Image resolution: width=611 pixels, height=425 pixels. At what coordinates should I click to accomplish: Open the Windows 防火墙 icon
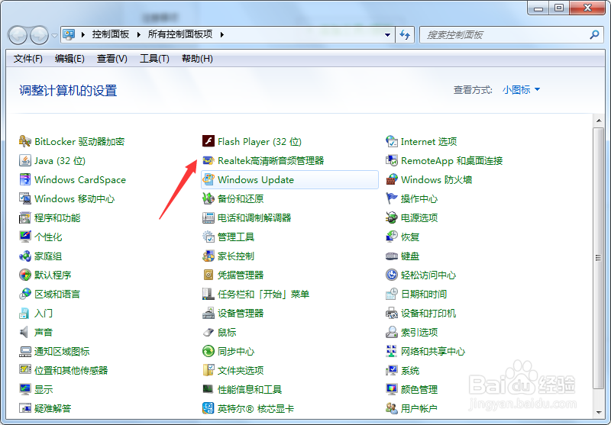click(x=392, y=179)
